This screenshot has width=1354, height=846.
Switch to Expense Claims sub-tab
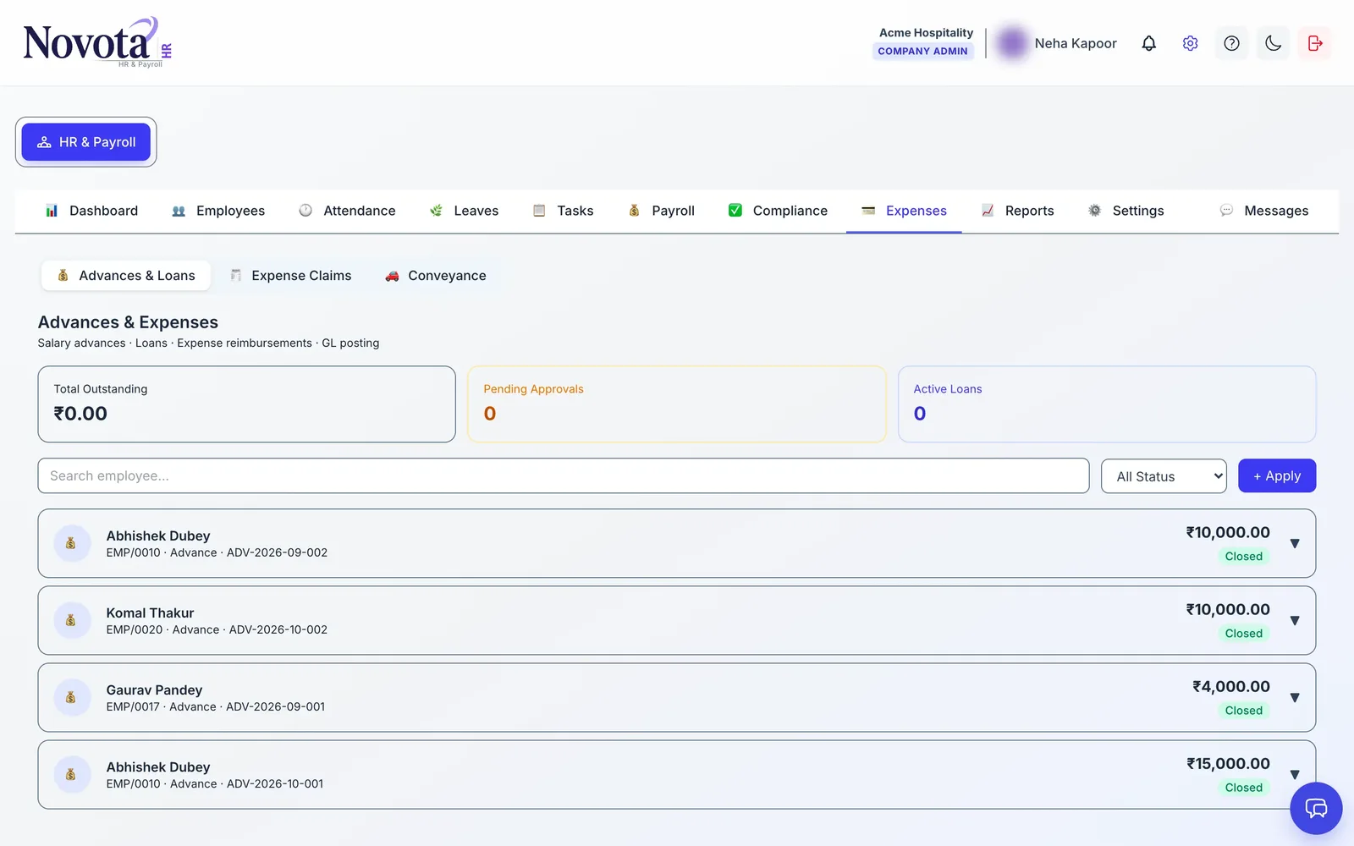[290, 276]
